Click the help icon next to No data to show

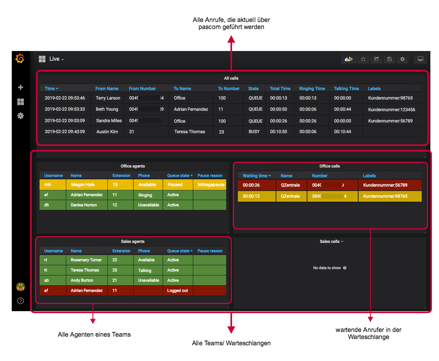coord(345,268)
